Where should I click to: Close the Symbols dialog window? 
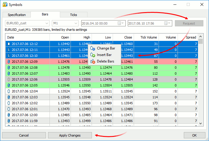202,4
